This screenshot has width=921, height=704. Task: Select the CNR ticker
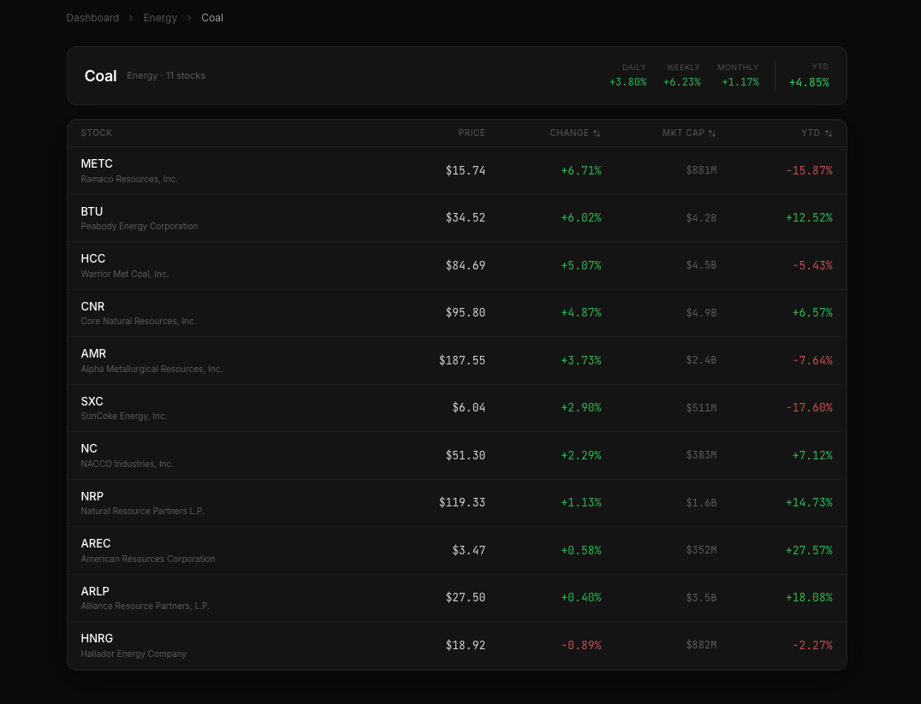(x=92, y=306)
